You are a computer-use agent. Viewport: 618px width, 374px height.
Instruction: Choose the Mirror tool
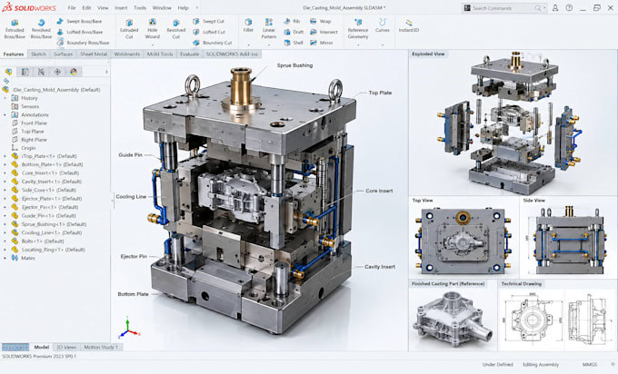(x=321, y=43)
